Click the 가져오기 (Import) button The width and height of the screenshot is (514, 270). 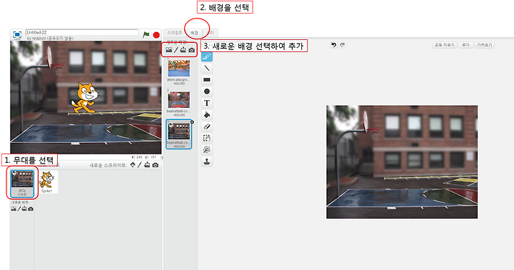click(485, 45)
